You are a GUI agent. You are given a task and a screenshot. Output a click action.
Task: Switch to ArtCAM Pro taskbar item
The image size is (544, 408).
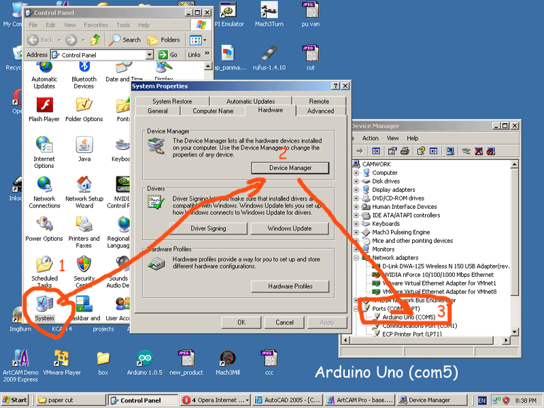tap(361, 400)
